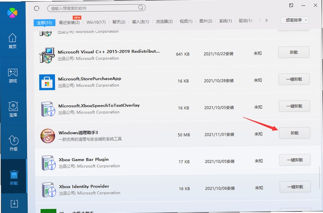Click the Microsoft.StorePurchaseApp store icon

pyautogui.click(x=47, y=82)
